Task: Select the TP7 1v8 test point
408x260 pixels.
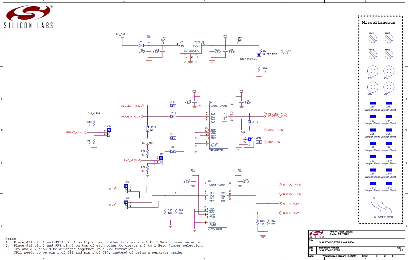Action: (x=239, y=43)
